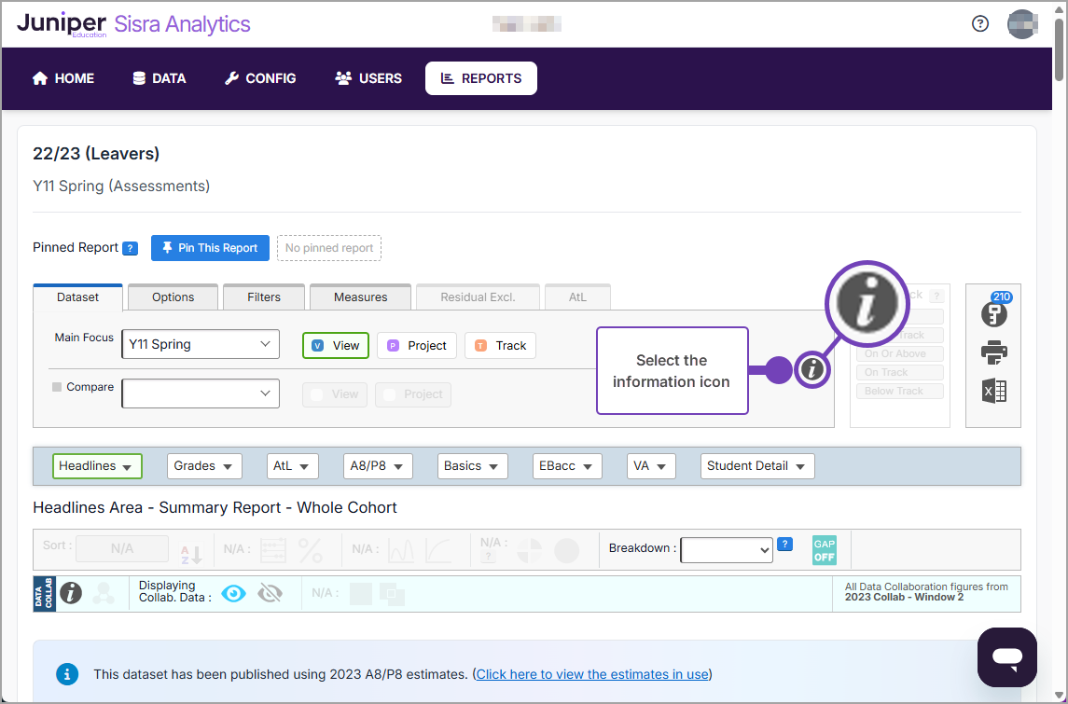The width and height of the screenshot is (1068, 704).
Task: Click the print report icon
Action: 993,352
